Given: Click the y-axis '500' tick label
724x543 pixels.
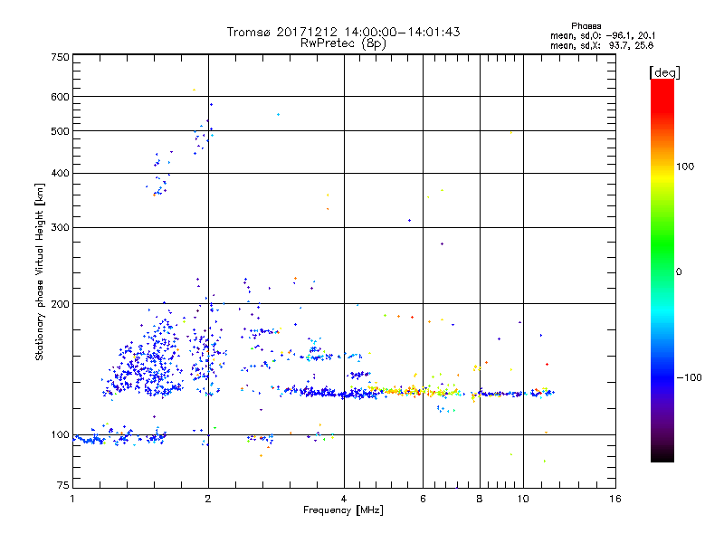Looking at the screenshot, I should [x=60, y=131].
